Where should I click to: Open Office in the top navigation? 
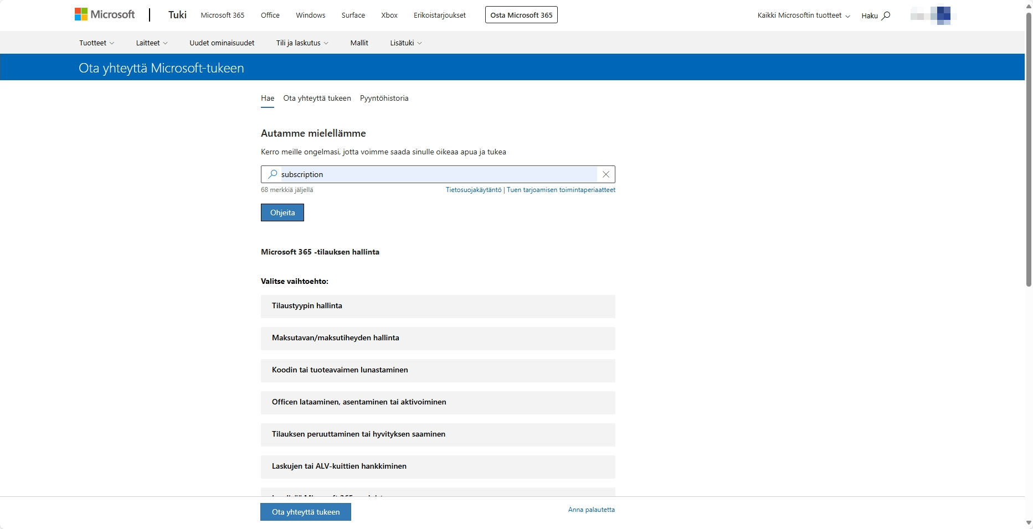click(270, 15)
